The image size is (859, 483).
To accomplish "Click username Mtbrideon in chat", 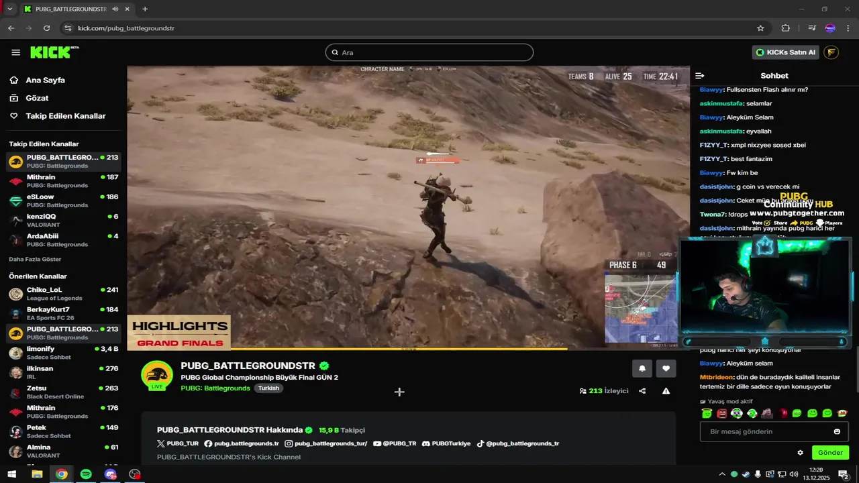I will point(716,377).
